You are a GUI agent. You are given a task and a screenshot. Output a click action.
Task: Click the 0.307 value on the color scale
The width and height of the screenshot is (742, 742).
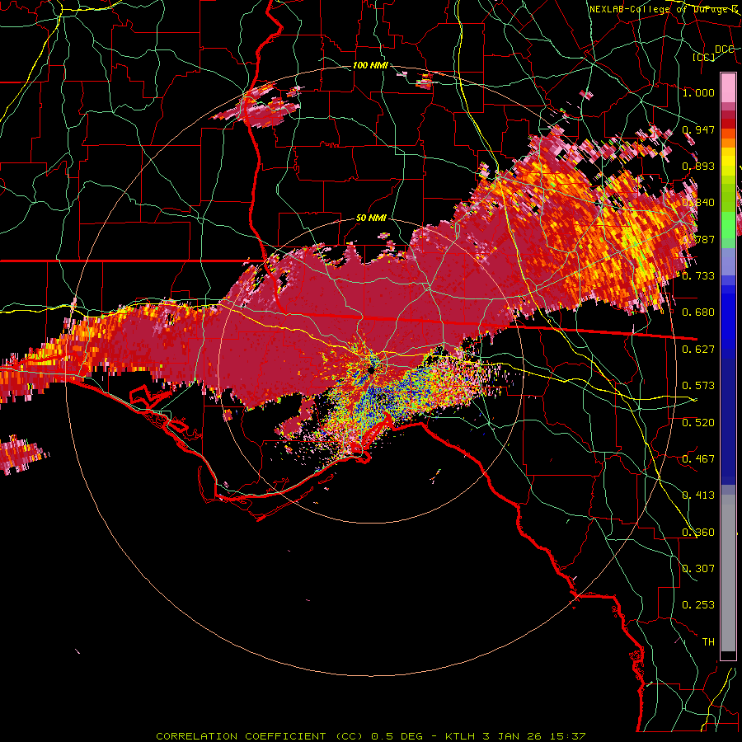pos(698,569)
